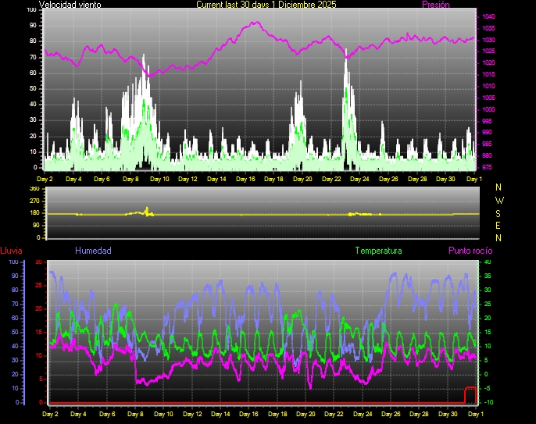Click the blue 'Humedad' legend label
The height and width of the screenshot is (424, 536).
93,251
